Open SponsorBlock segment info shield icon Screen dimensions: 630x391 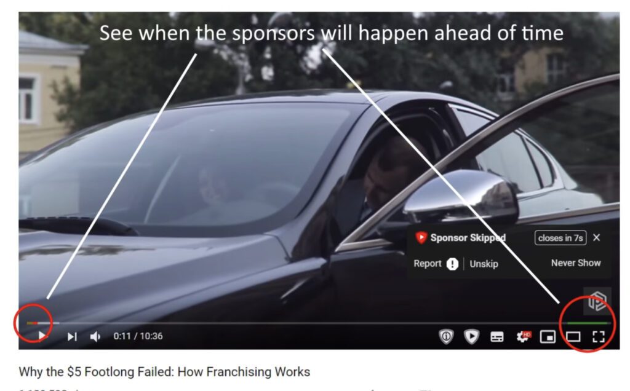click(x=446, y=336)
